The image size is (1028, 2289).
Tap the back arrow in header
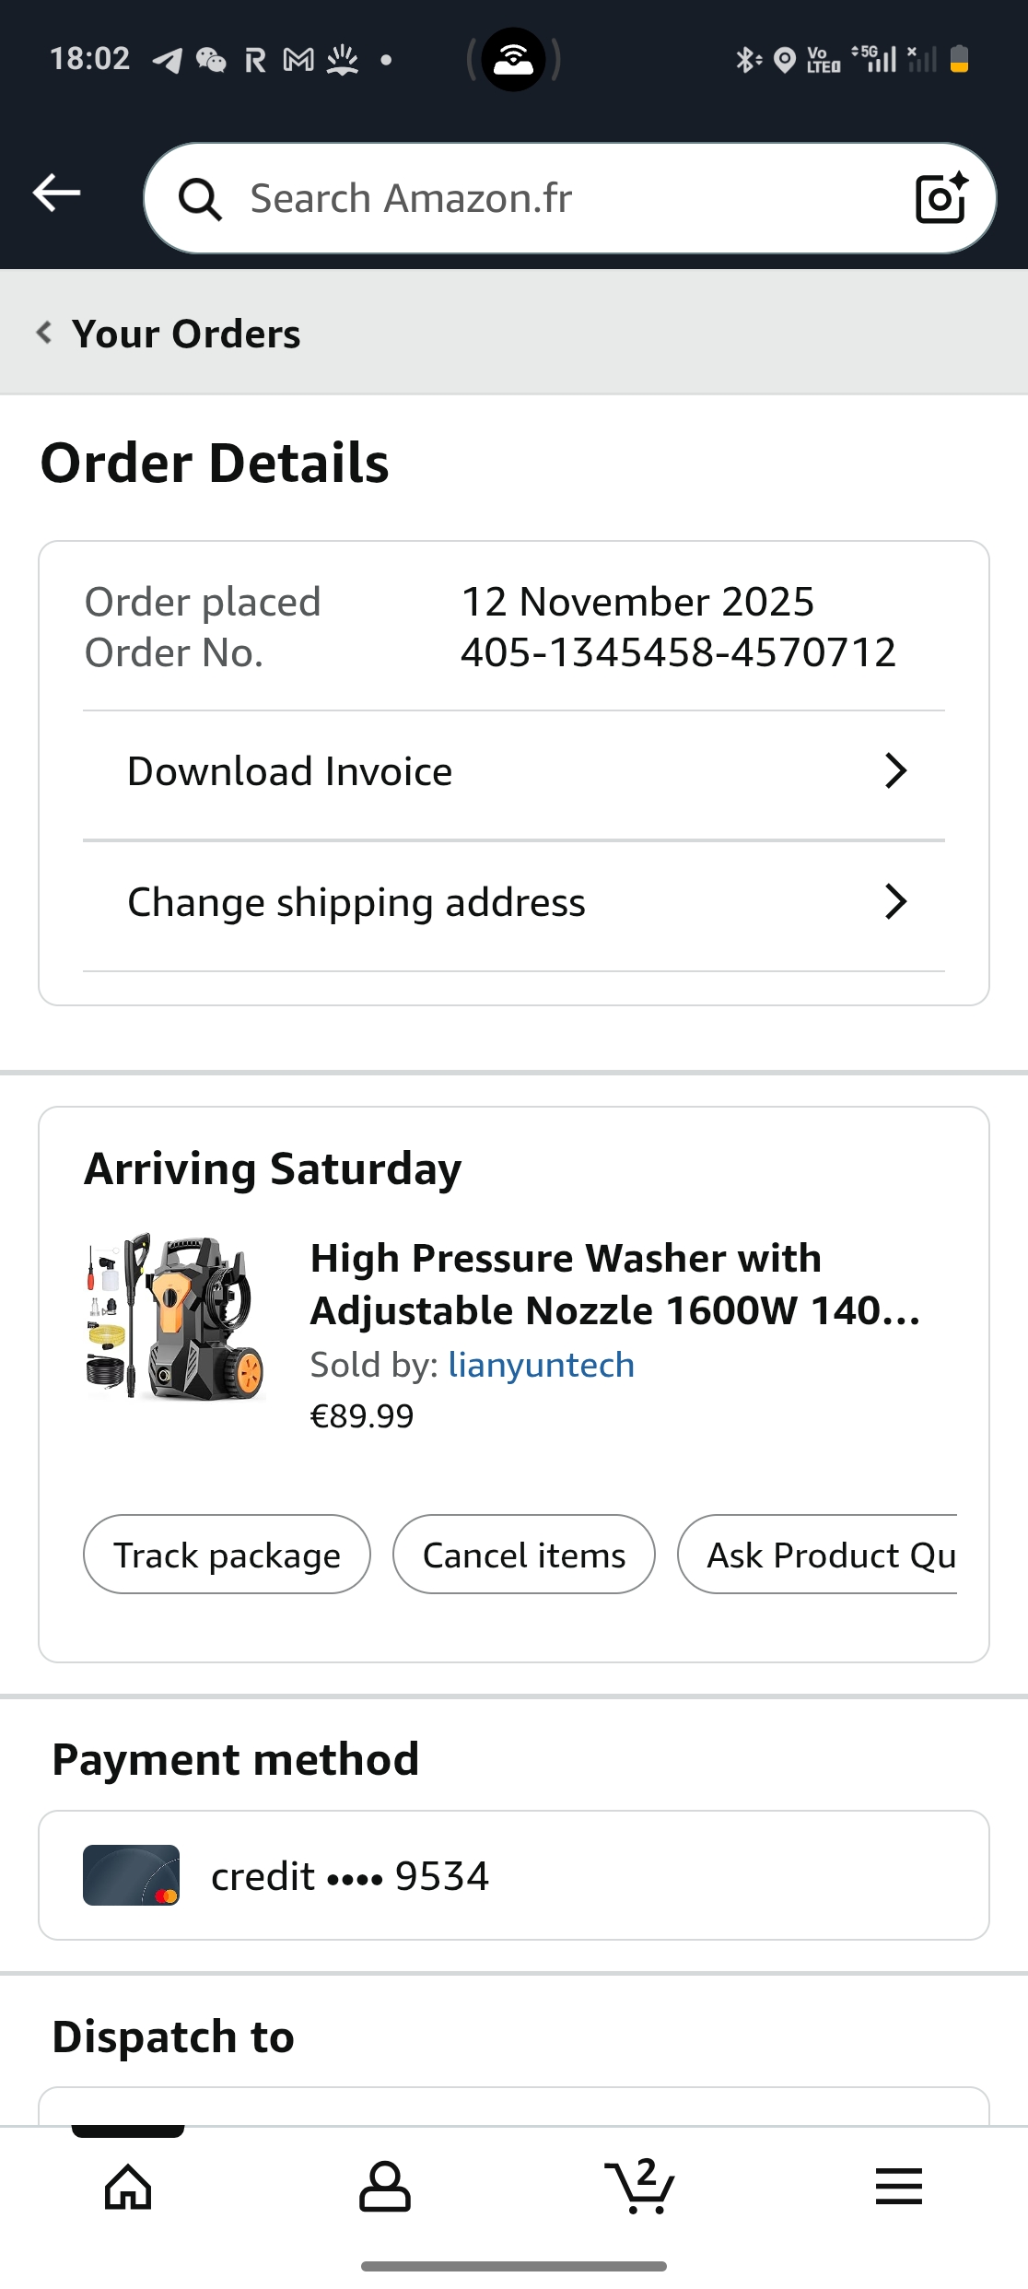click(57, 194)
